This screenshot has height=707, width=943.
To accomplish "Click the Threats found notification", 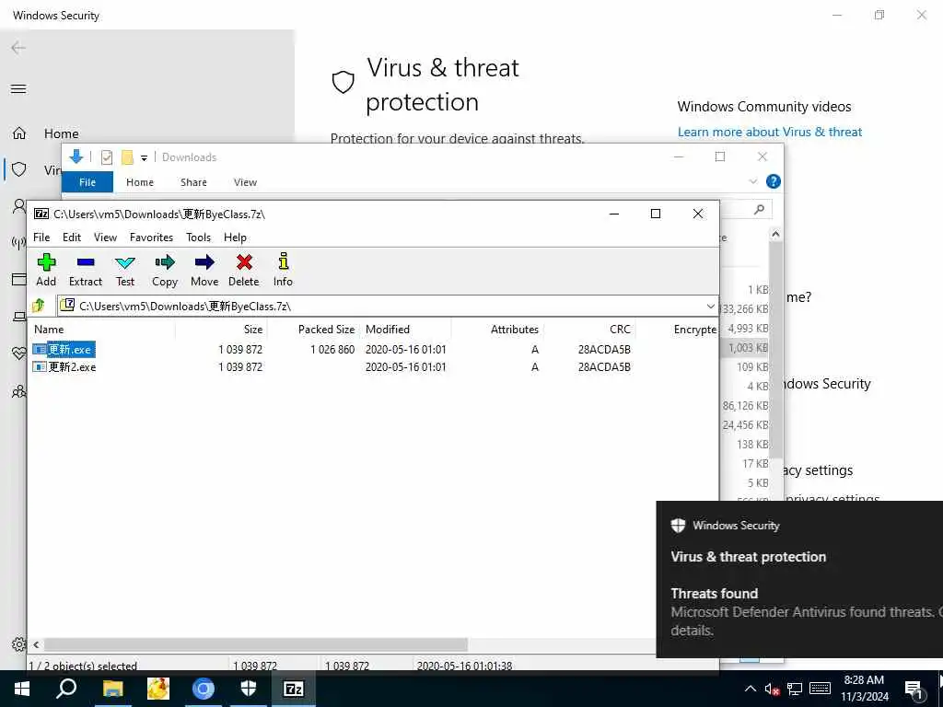I will point(799,579).
